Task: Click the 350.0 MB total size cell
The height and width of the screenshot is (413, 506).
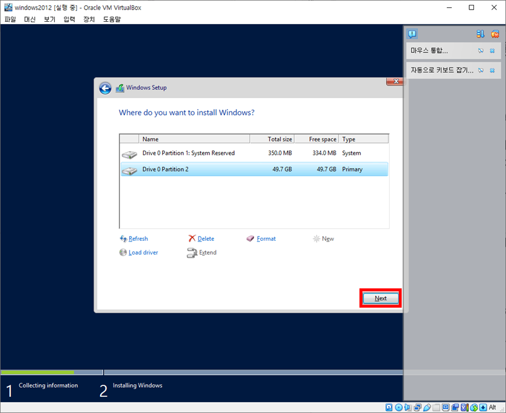Action: 280,153
